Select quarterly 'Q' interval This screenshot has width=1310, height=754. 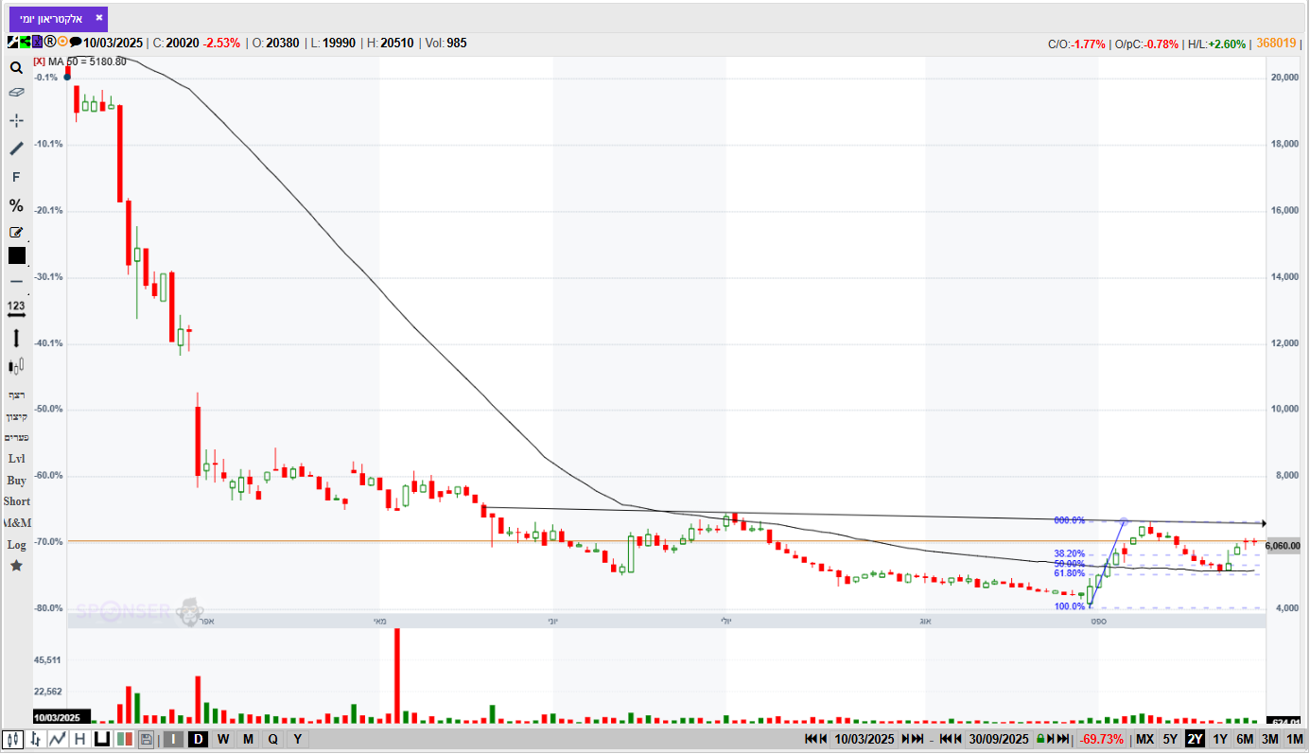click(x=272, y=739)
